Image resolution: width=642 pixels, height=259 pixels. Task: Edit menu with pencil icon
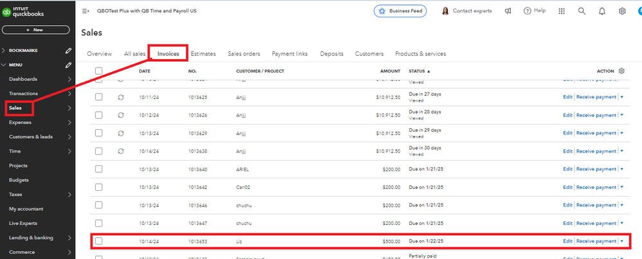68,65
